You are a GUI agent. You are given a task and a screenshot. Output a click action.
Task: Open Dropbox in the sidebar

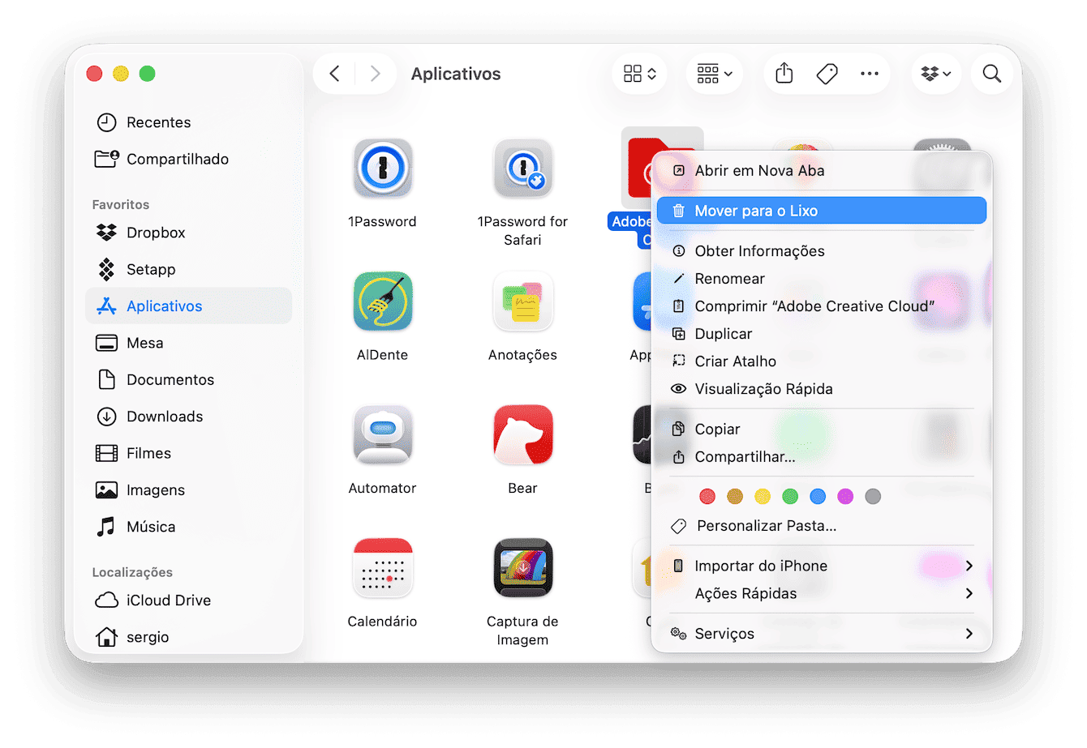[x=188, y=233]
